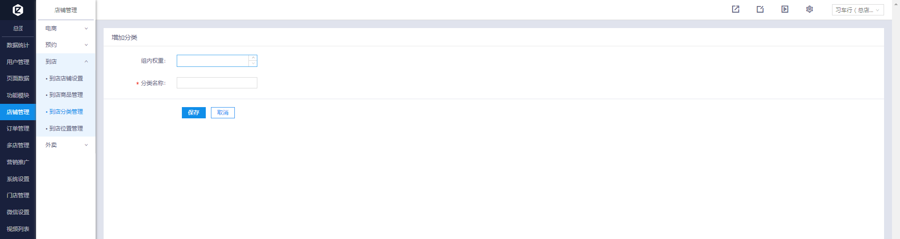Open the 习车行 (总店) store dropdown
Viewport: 900px width, 239px height.
click(x=857, y=10)
